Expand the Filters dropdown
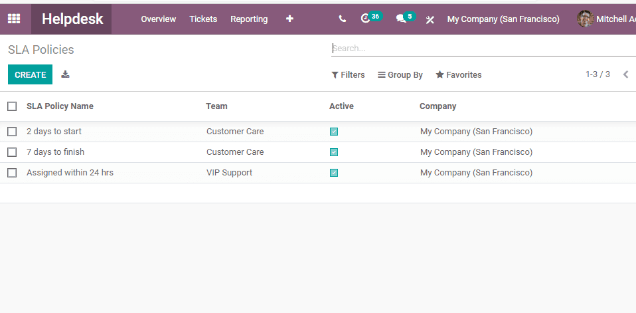This screenshot has width=636, height=313. (x=348, y=74)
